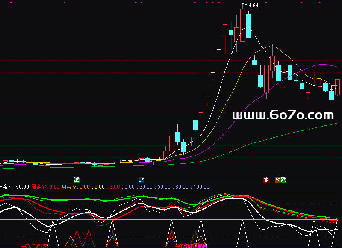Image resolution: width=342 pixels, height=248 pixels.
Task: Click the red 涨 marker icon
Action: [266, 180]
